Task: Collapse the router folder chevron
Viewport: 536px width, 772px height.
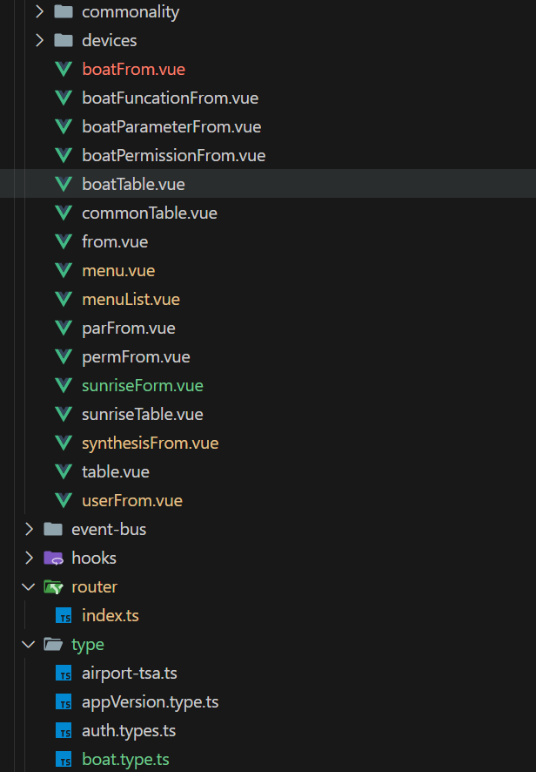Action: [29, 587]
